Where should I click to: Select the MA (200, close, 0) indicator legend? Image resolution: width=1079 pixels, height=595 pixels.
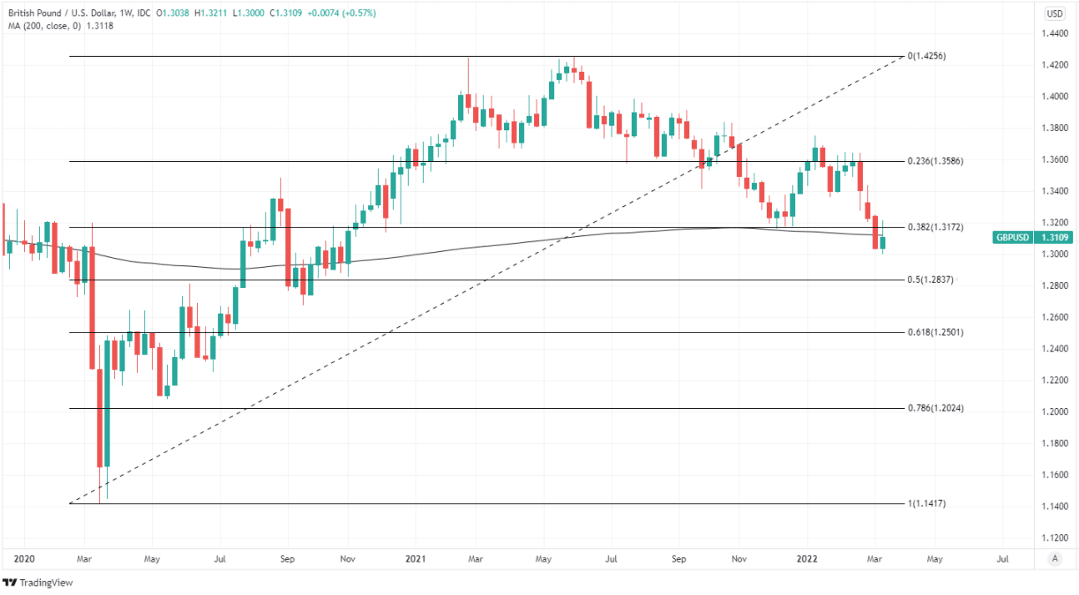pos(60,26)
